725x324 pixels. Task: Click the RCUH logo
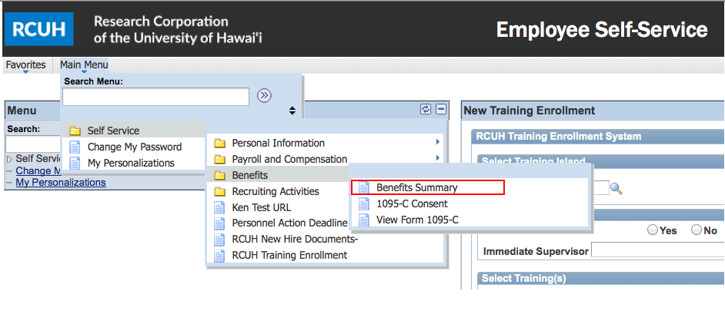click(x=38, y=29)
